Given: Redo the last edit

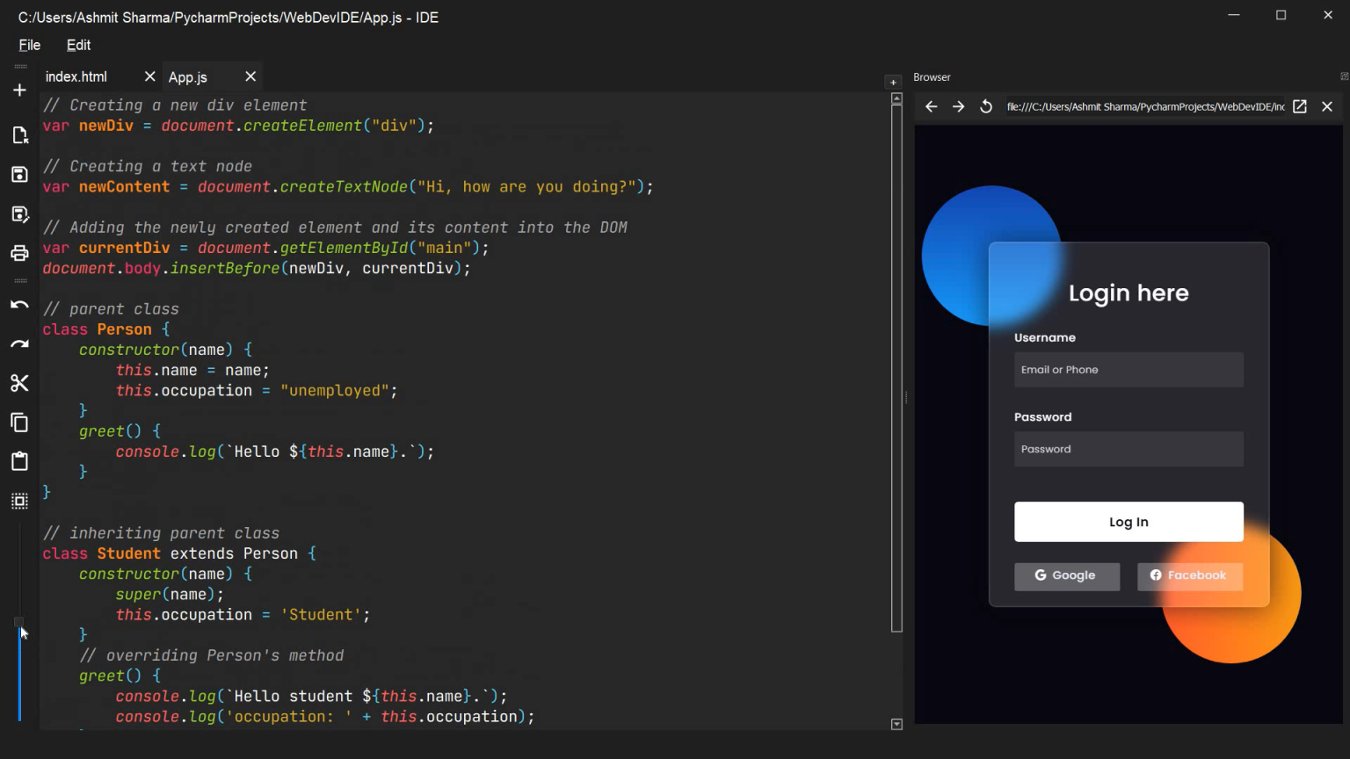Looking at the screenshot, I should point(19,343).
